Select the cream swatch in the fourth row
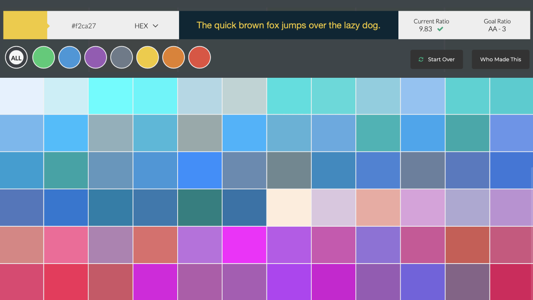 coord(289,207)
